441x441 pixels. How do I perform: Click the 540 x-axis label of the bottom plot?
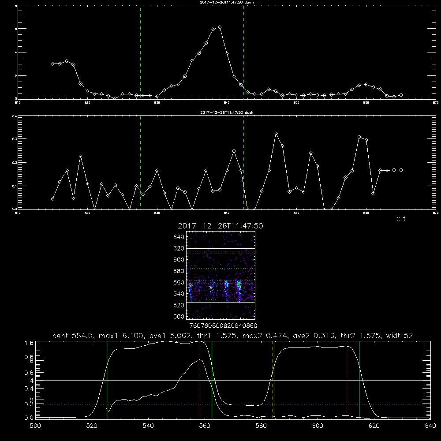pyautogui.click(x=148, y=426)
